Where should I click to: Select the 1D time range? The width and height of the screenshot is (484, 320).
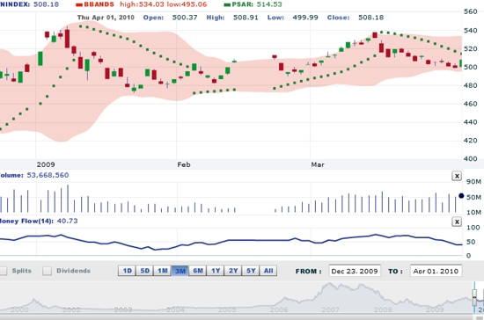[x=128, y=271]
